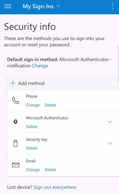Viewport: 119px width, 194px height.
Task: Expand the Microsoft Authenticator details chevron
Action: (110, 122)
